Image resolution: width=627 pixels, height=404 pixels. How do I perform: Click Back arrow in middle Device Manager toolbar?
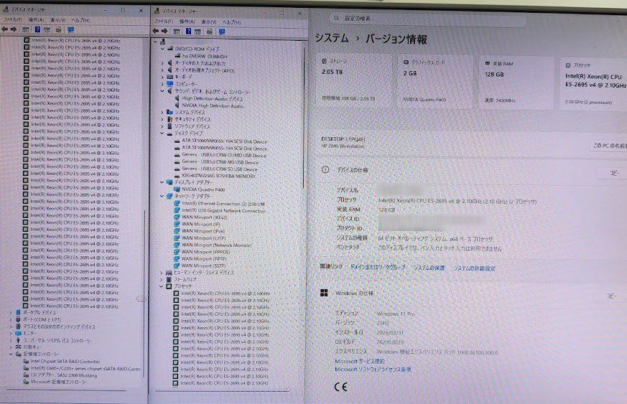(x=156, y=31)
